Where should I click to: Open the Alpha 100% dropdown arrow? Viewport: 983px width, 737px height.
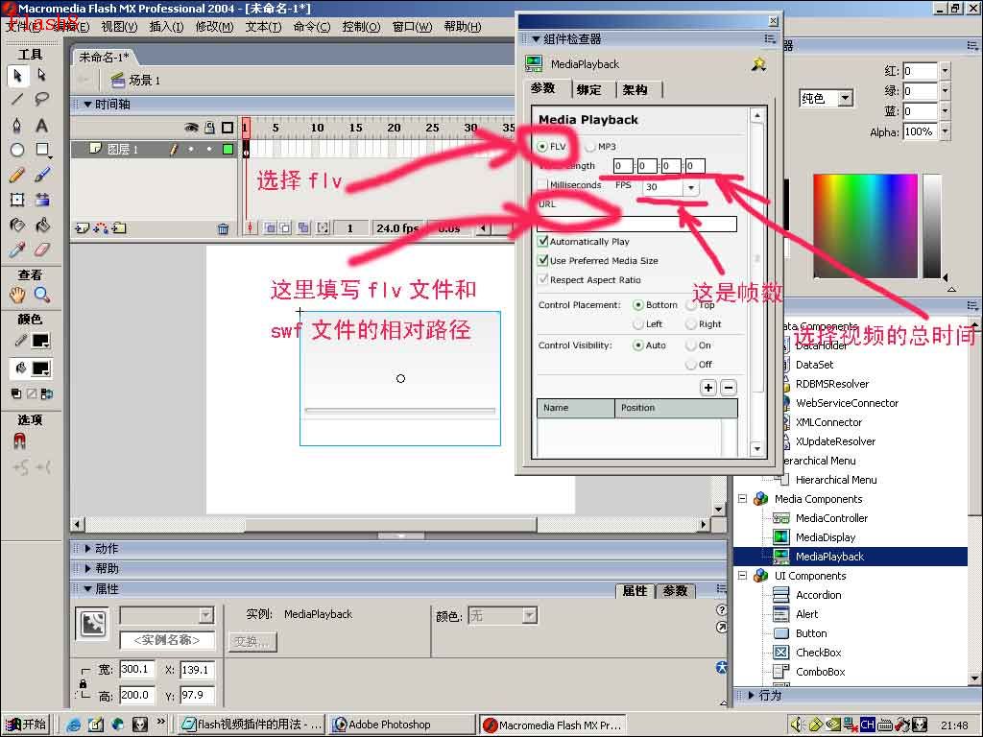pyautogui.click(x=945, y=131)
